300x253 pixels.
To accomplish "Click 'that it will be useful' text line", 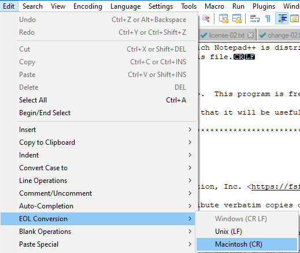I will click(250, 112).
